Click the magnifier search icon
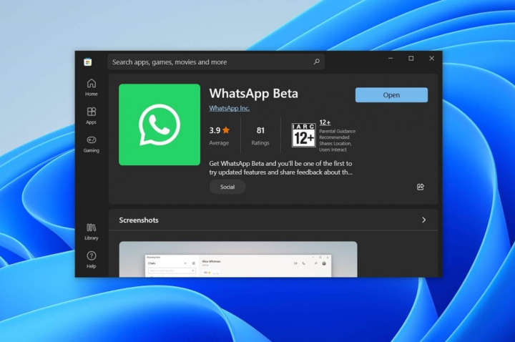The image size is (515, 342). pyautogui.click(x=317, y=62)
